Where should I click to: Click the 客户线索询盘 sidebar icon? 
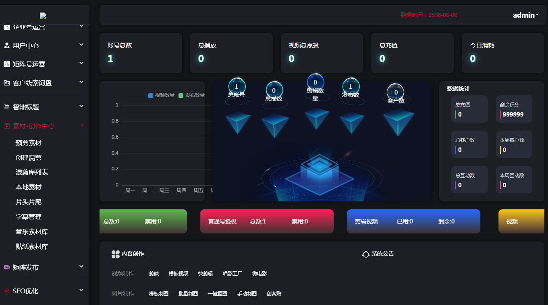click(x=6, y=83)
